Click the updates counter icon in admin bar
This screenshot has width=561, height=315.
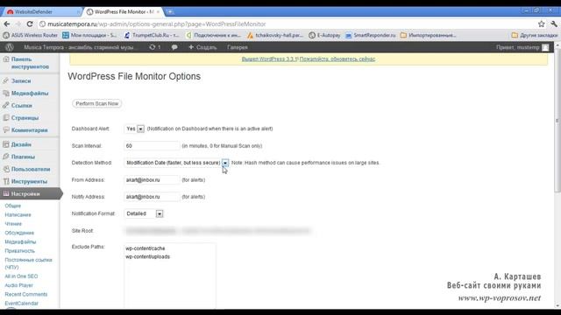[155, 47]
